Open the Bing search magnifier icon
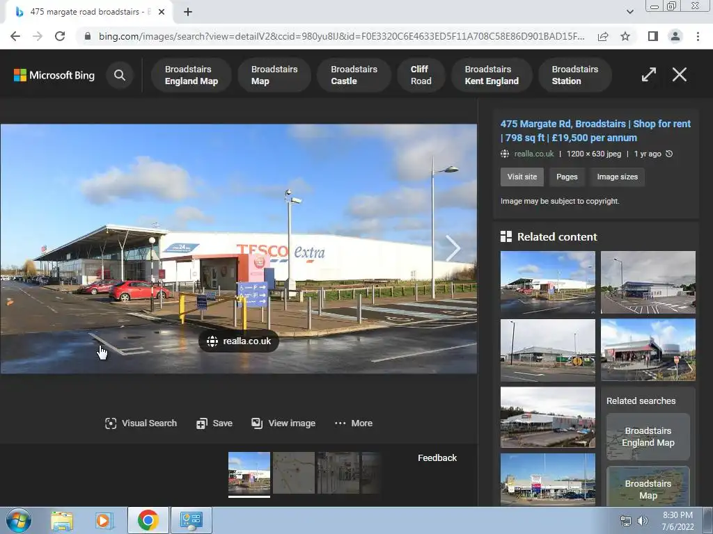Viewport: 713px width, 534px height. 120,75
